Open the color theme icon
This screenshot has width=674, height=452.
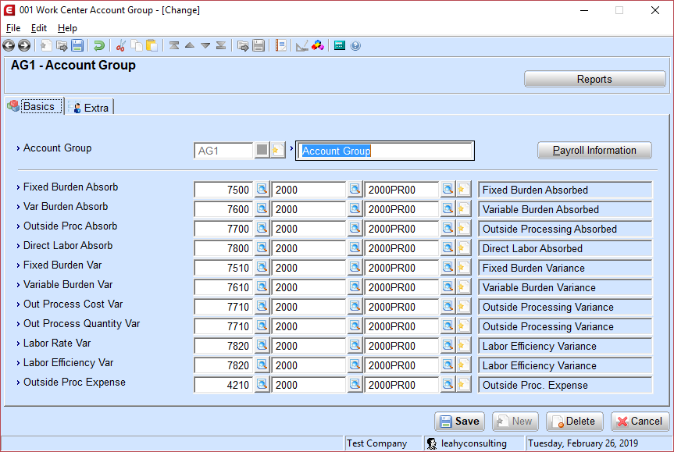coord(318,45)
